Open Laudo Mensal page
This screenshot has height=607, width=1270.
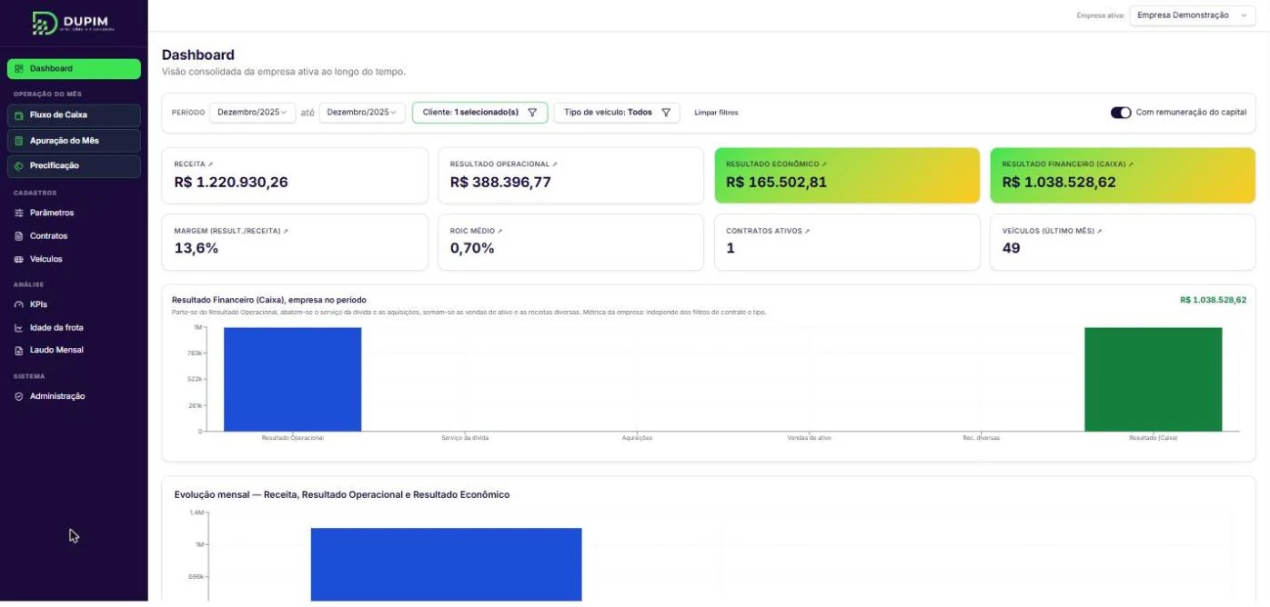(74, 351)
